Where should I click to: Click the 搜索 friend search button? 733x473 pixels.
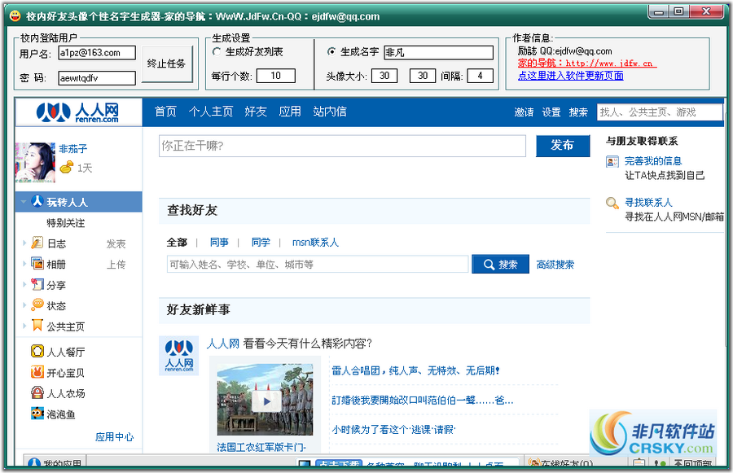[501, 264]
